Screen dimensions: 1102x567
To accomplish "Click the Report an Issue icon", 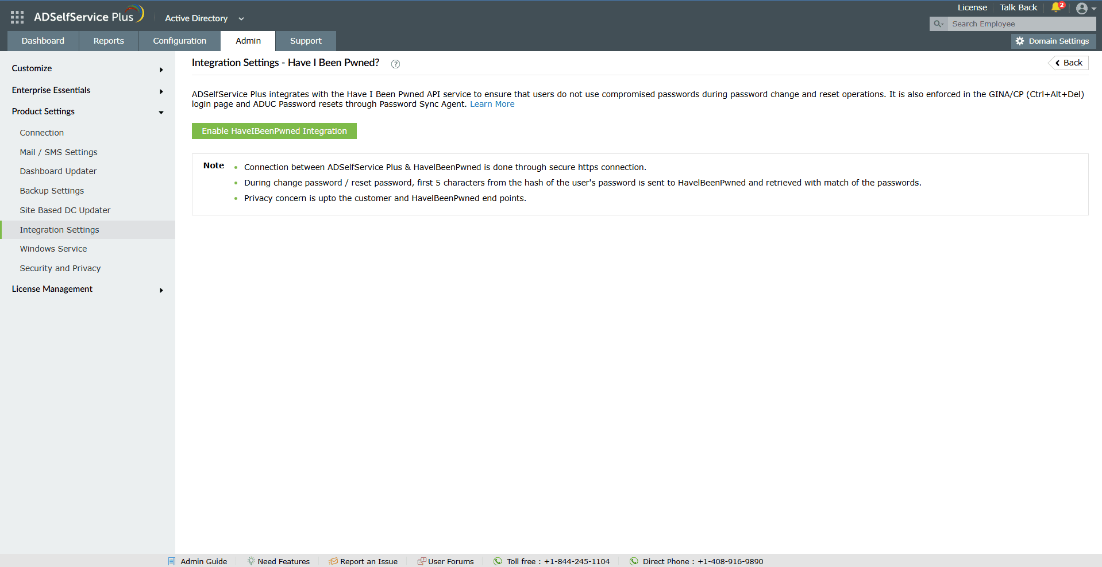I will [x=333, y=561].
